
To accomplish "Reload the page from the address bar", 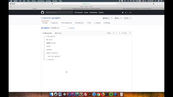I will click(117, 4).
